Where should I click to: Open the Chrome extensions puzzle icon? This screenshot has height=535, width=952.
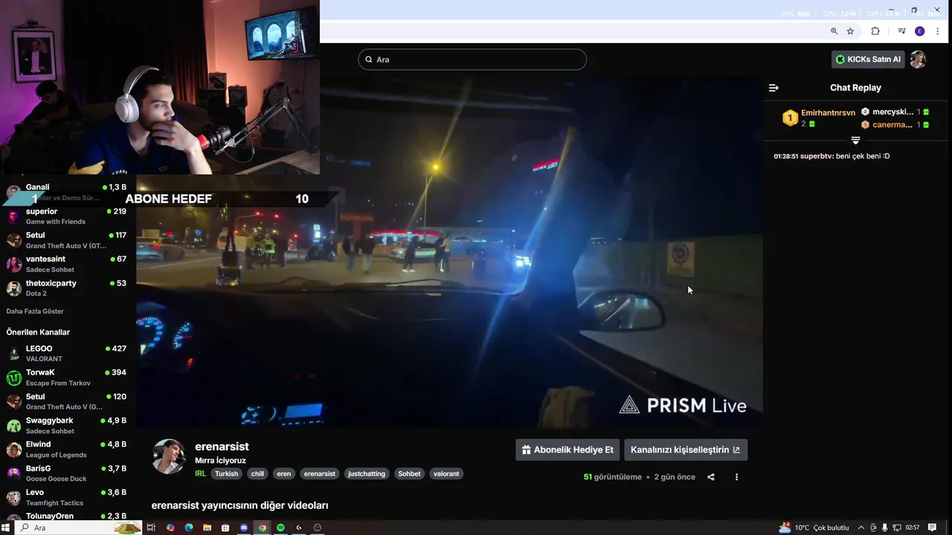pyautogui.click(x=875, y=31)
